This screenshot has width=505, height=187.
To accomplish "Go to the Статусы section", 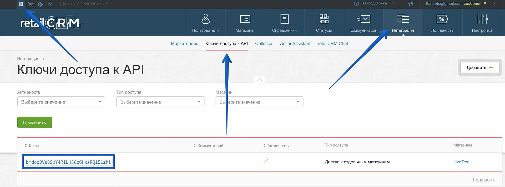I will 324,23.
